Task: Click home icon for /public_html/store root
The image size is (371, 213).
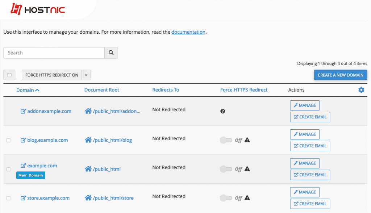Action: point(88,198)
